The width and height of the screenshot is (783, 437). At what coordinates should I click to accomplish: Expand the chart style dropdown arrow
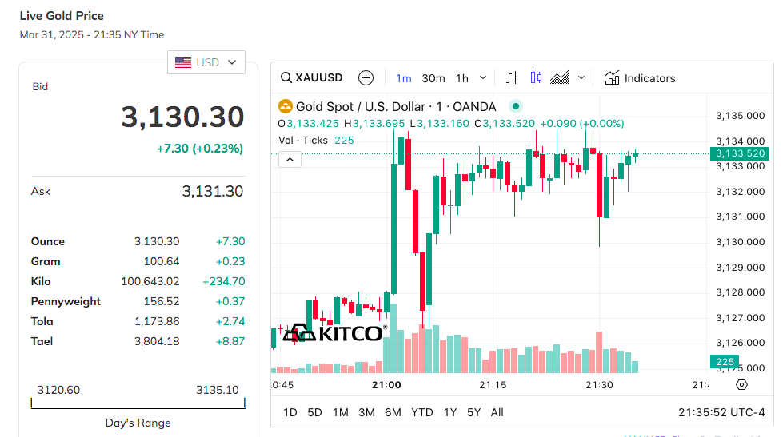click(x=581, y=77)
